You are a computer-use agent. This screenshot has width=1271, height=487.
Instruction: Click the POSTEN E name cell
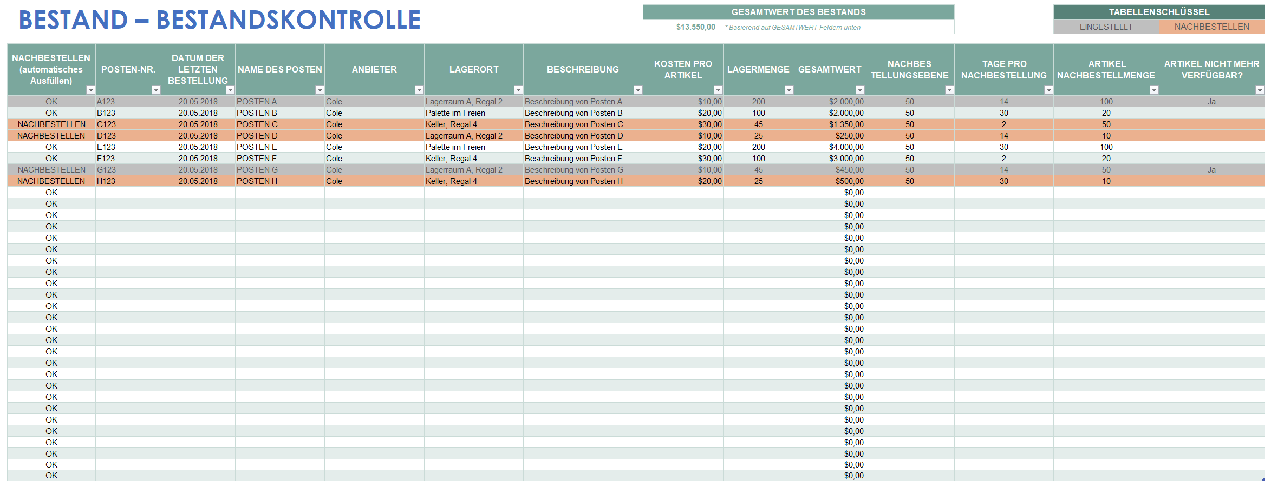(x=280, y=147)
